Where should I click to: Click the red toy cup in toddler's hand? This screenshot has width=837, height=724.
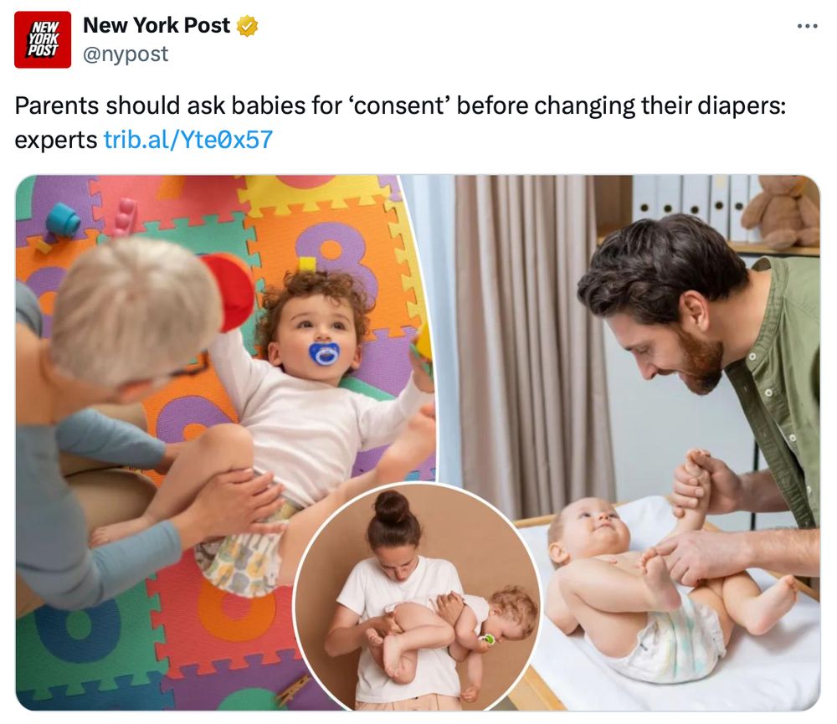coord(229,292)
